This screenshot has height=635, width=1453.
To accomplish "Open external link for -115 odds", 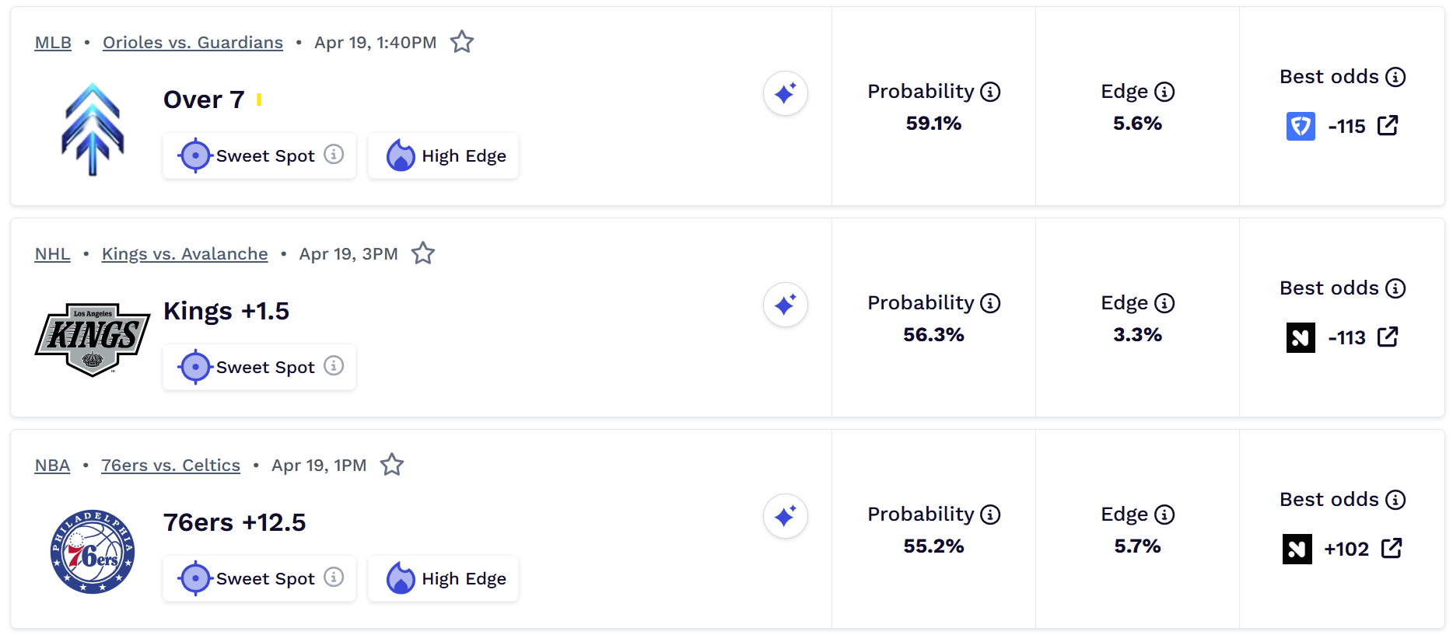I will click(1388, 125).
